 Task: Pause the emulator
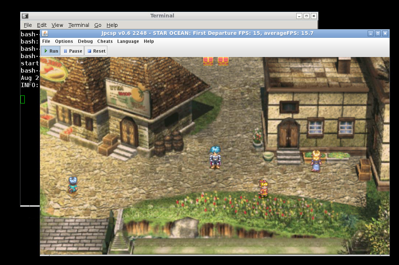point(72,51)
